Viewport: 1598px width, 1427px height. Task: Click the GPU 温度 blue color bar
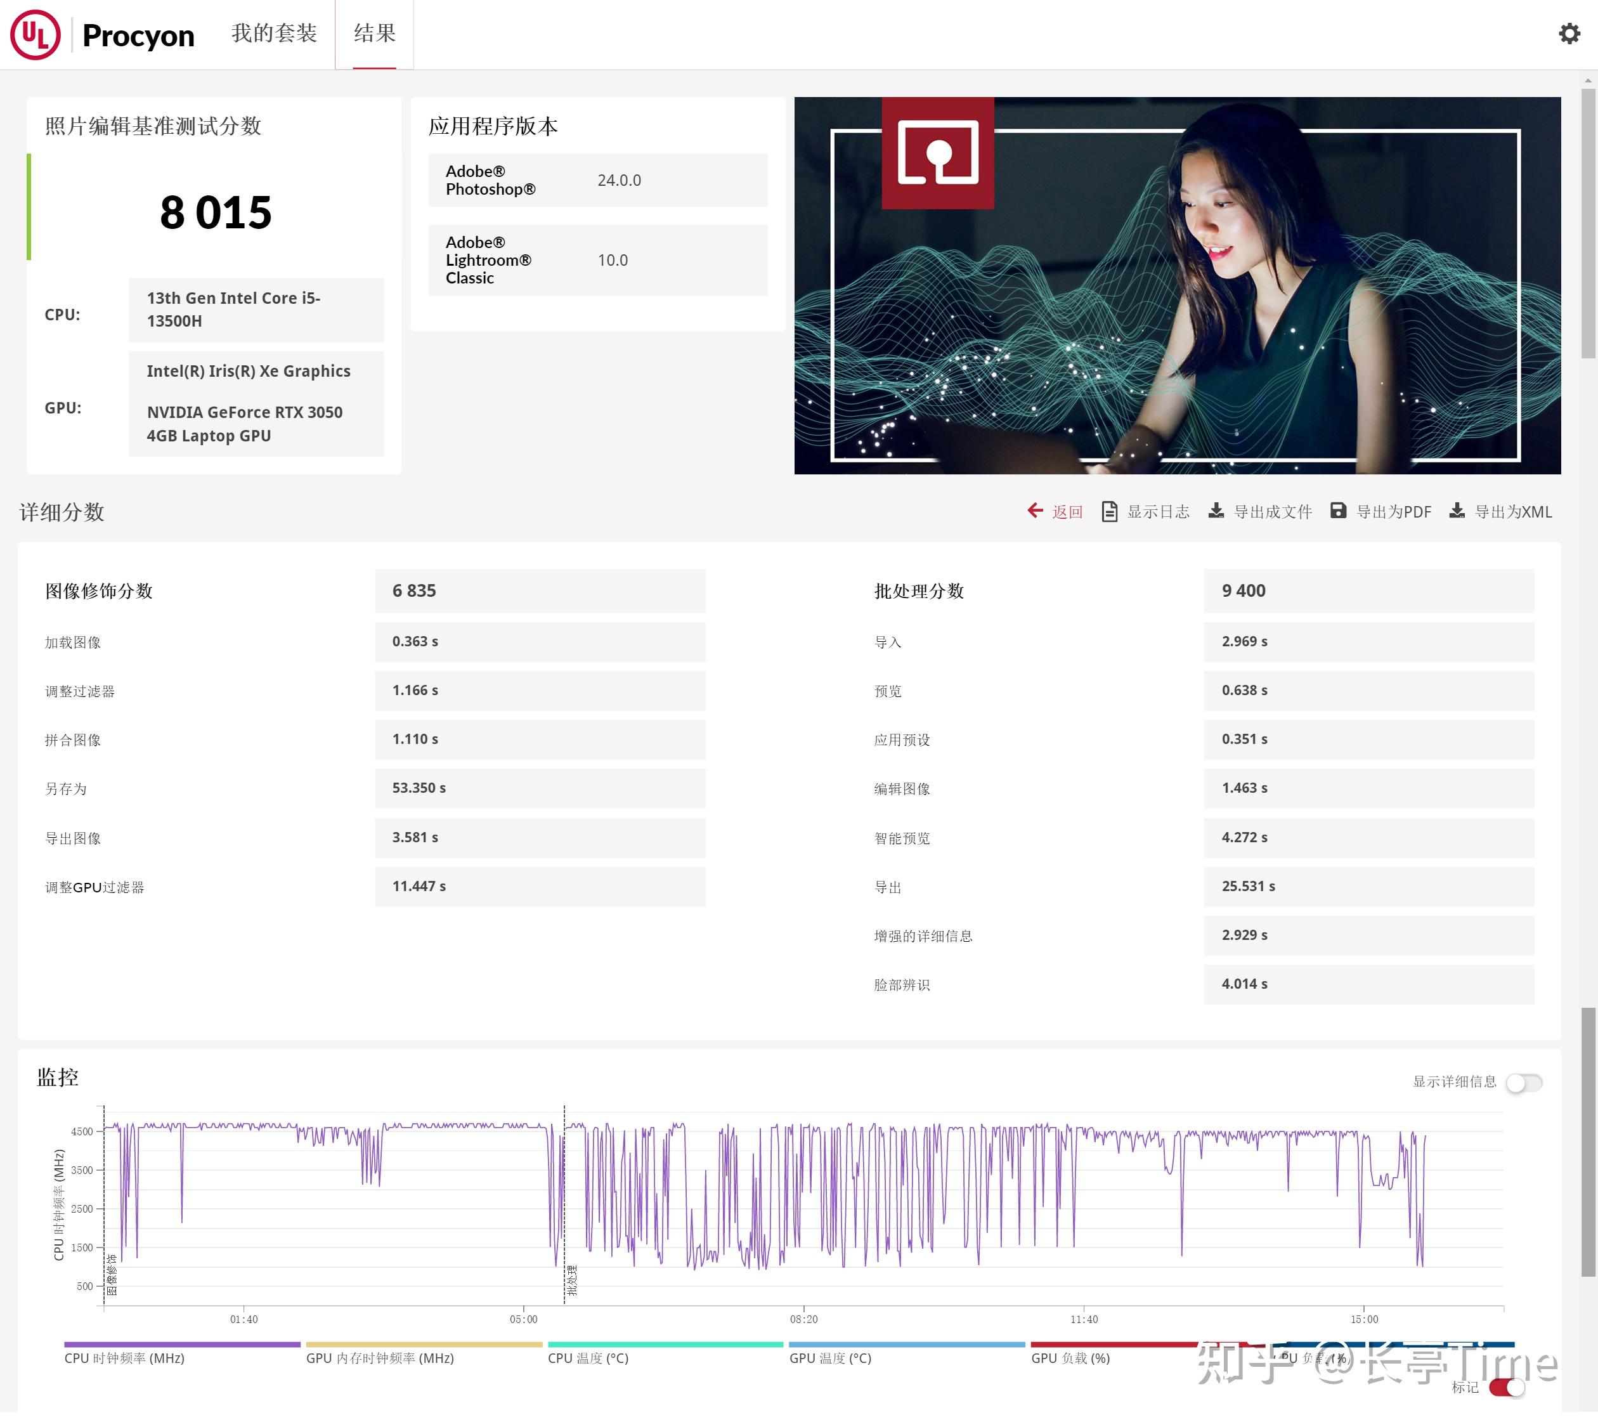906,1345
